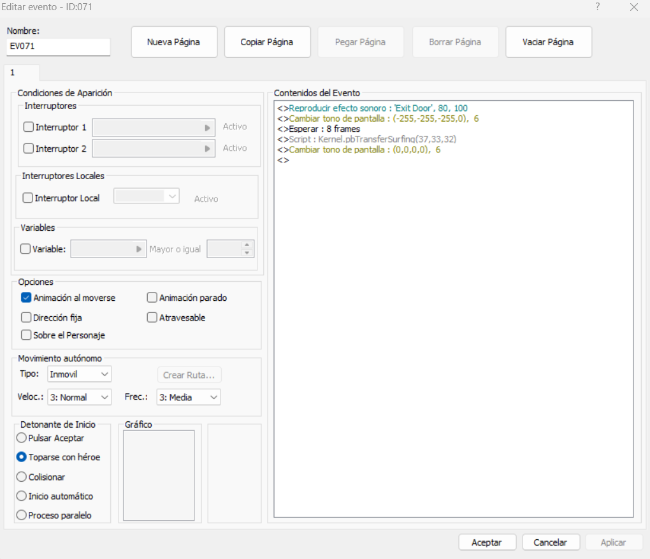Open Interruptor 1 selector arrow

207,127
